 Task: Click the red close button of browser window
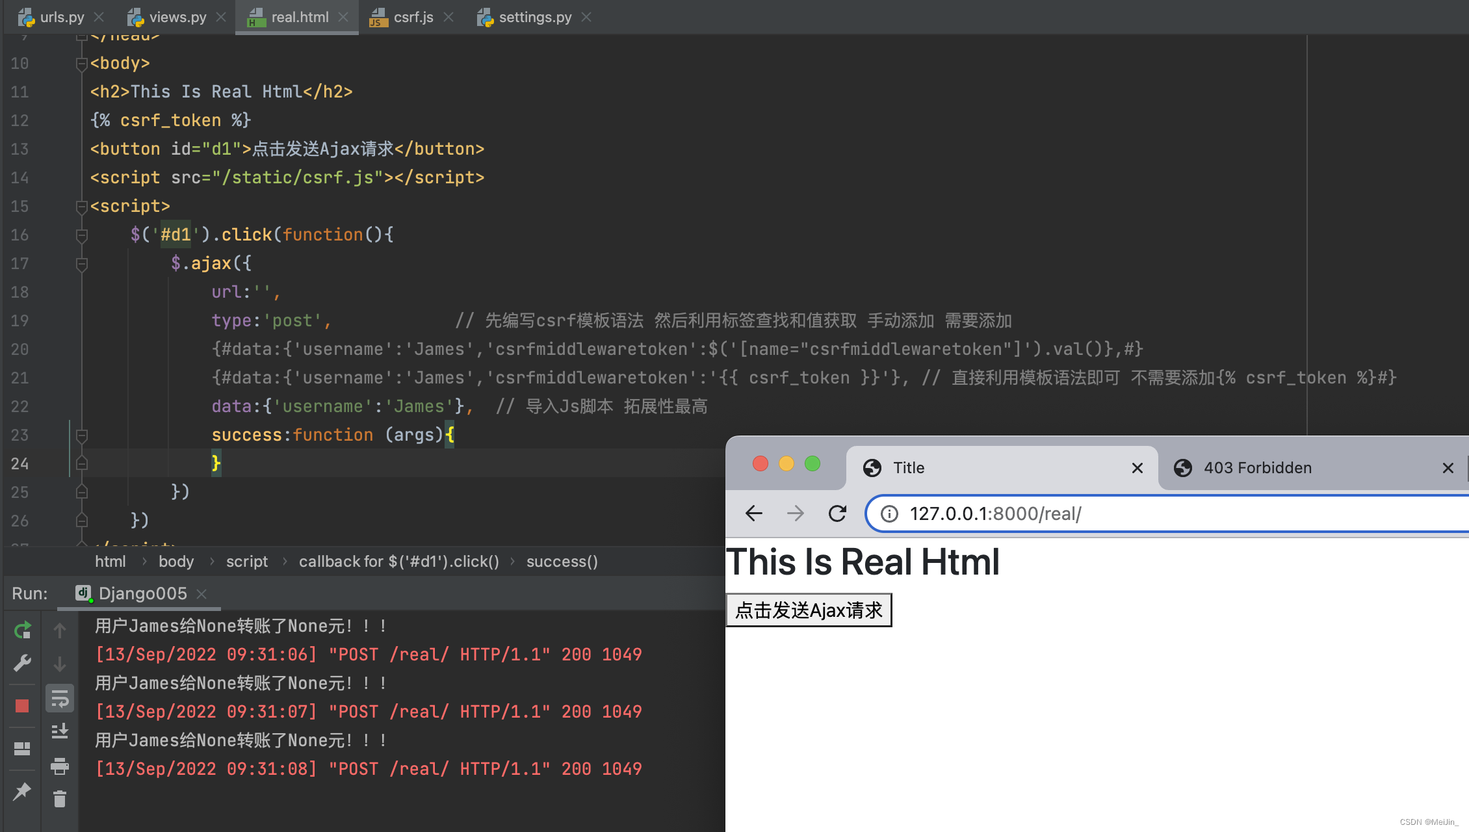coord(760,463)
